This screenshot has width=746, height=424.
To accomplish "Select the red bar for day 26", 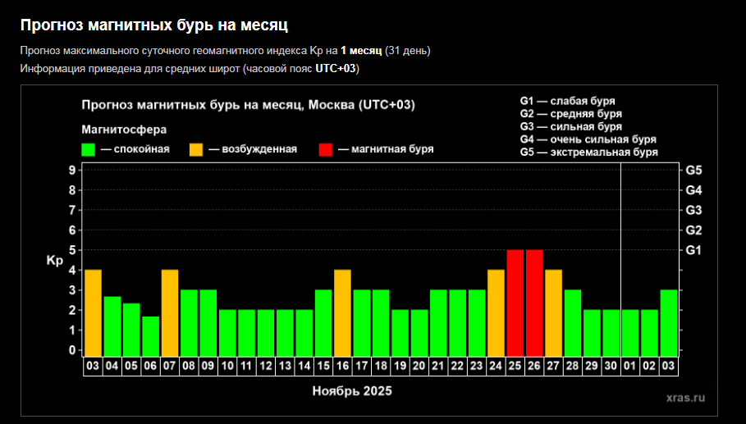I will [534, 302].
